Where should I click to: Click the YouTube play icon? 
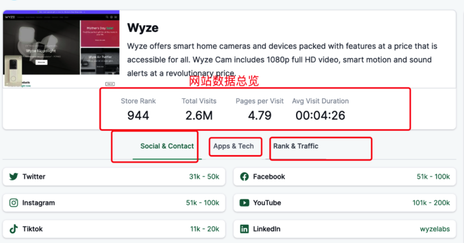click(x=244, y=203)
